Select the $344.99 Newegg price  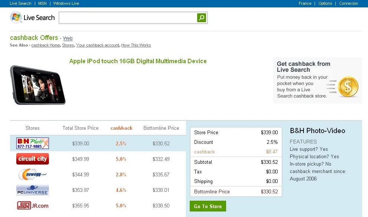(x=81, y=174)
